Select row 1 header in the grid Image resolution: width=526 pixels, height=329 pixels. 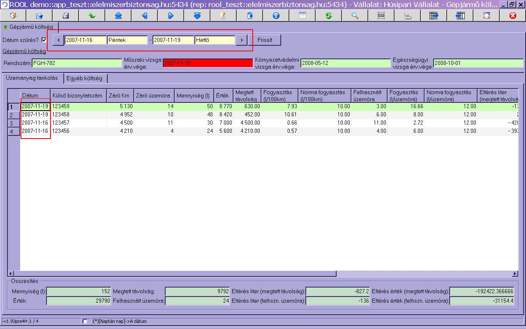(x=14, y=107)
